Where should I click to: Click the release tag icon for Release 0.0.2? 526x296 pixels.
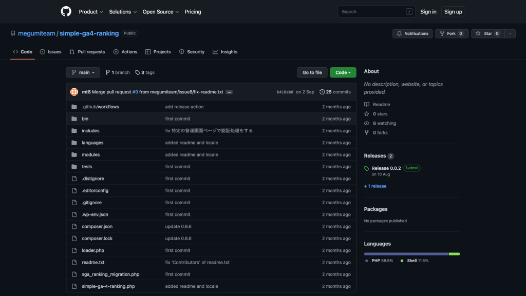pyautogui.click(x=367, y=168)
